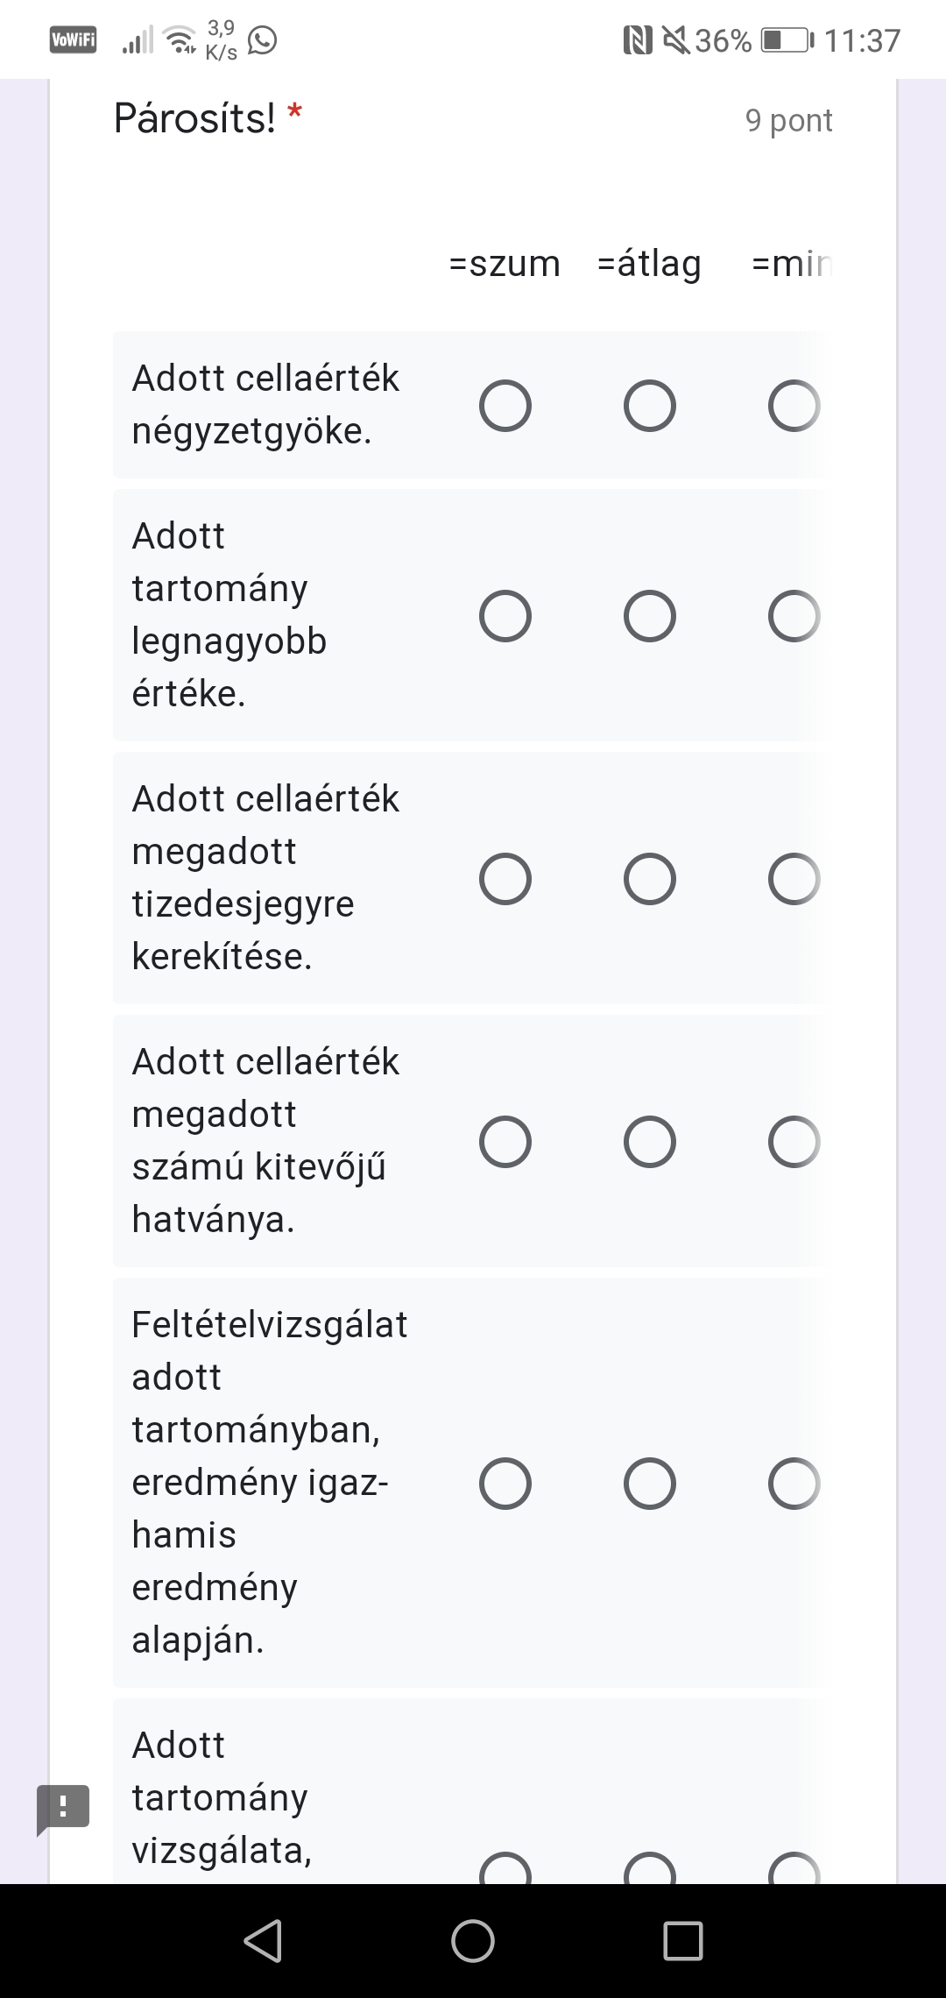The height and width of the screenshot is (1998, 946).
Task: Select =min for cell square root row
Action: 794,406
